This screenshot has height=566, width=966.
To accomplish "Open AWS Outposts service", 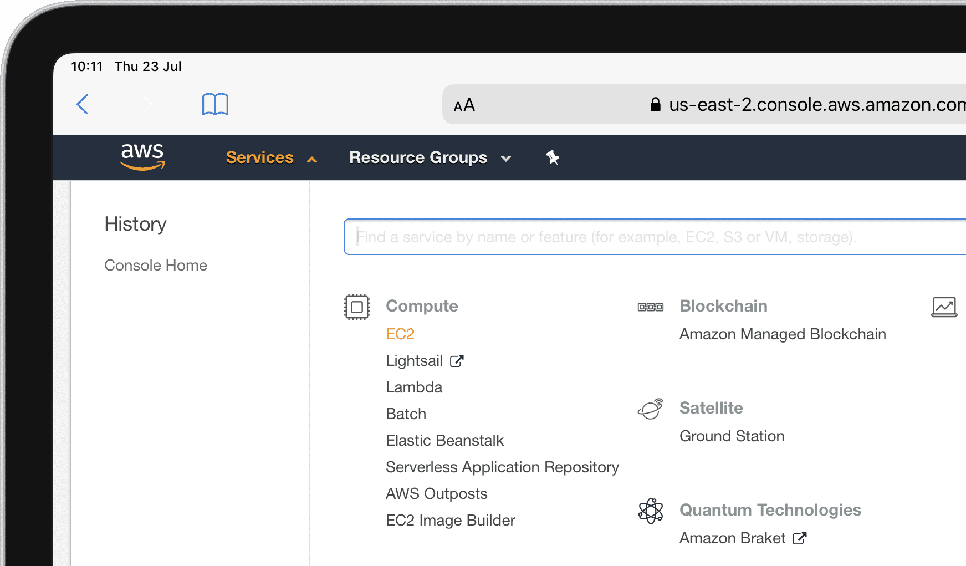I will click(x=436, y=494).
